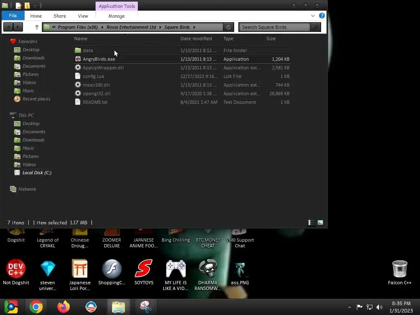Open the data folder icon
420x315 pixels.
click(x=78, y=50)
